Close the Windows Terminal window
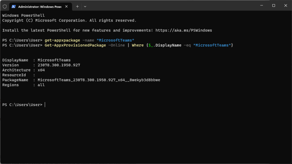 click(x=285, y=6)
